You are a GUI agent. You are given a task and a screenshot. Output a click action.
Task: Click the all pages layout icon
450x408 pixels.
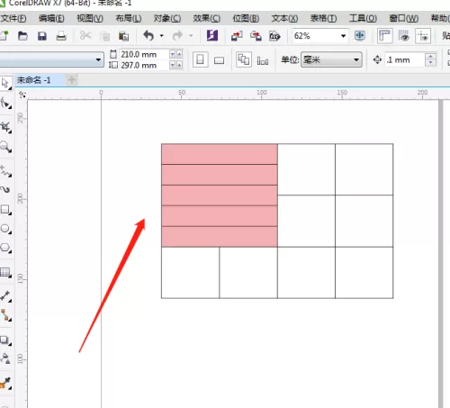[244, 59]
